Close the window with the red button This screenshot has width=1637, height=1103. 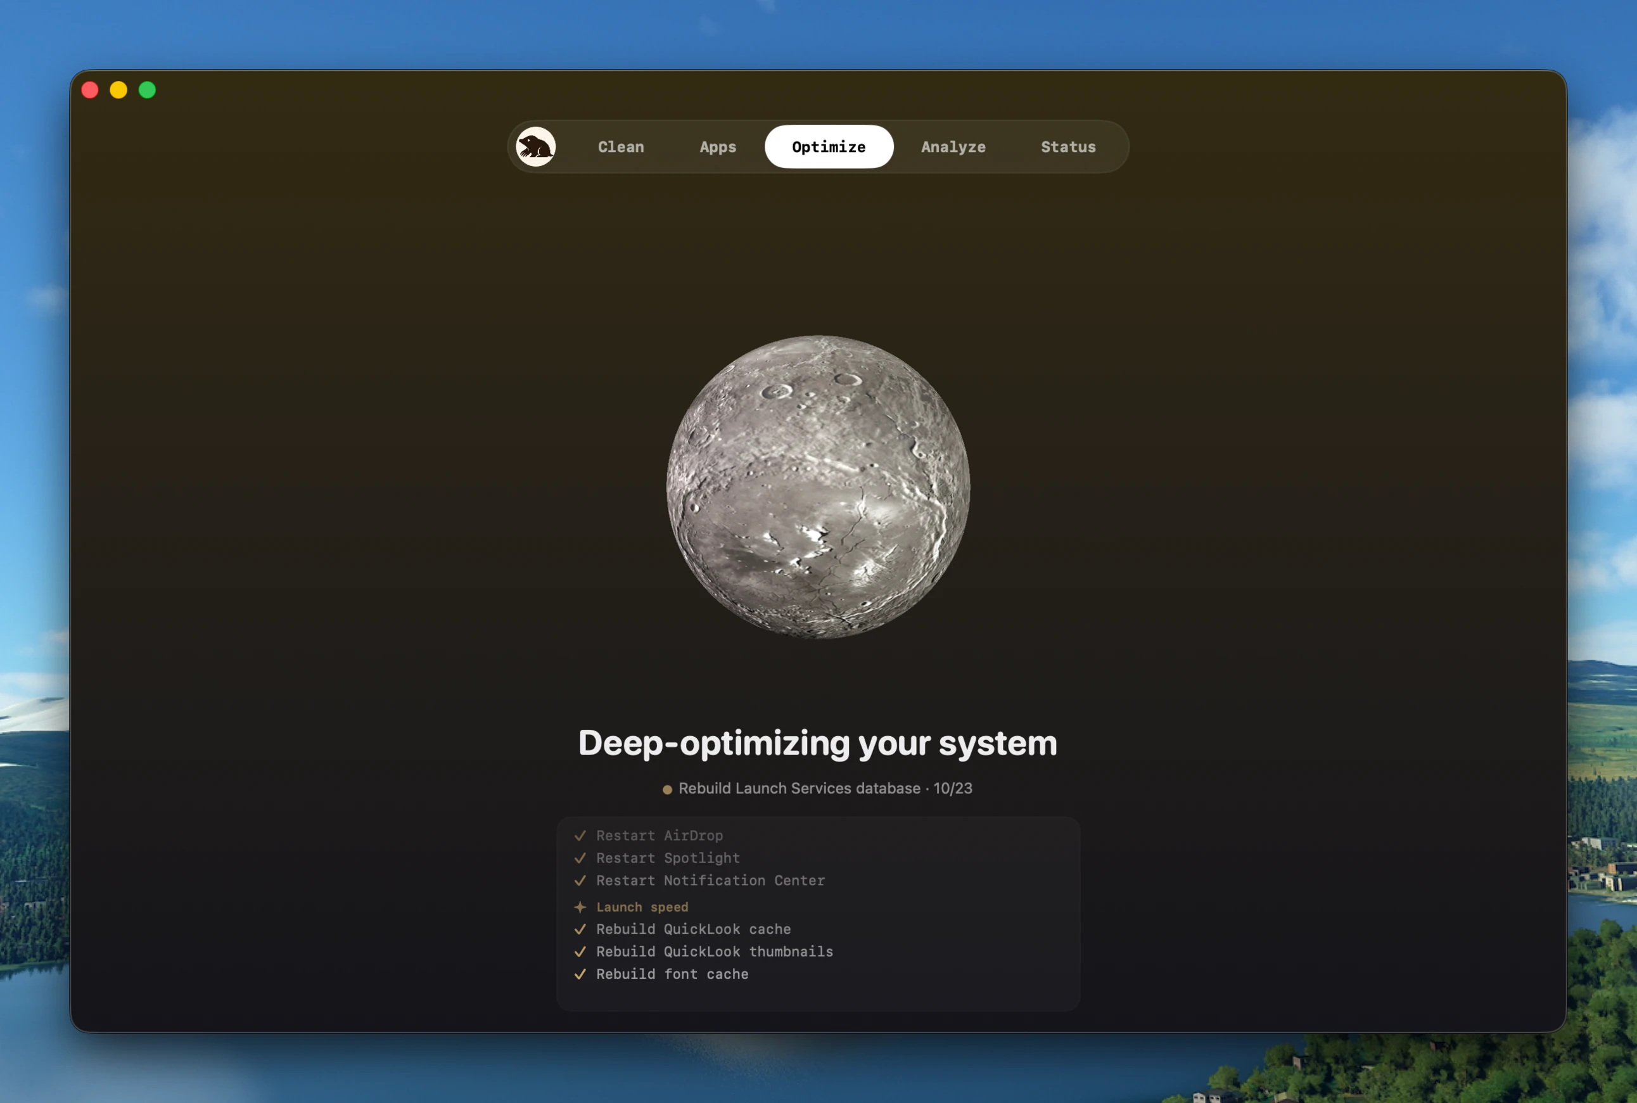pos(90,90)
